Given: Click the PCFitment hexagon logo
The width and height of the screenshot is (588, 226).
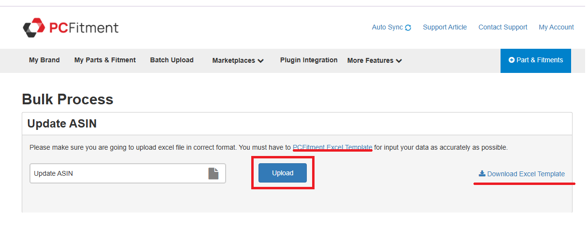Looking at the screenshot, I should pos(33,28).
